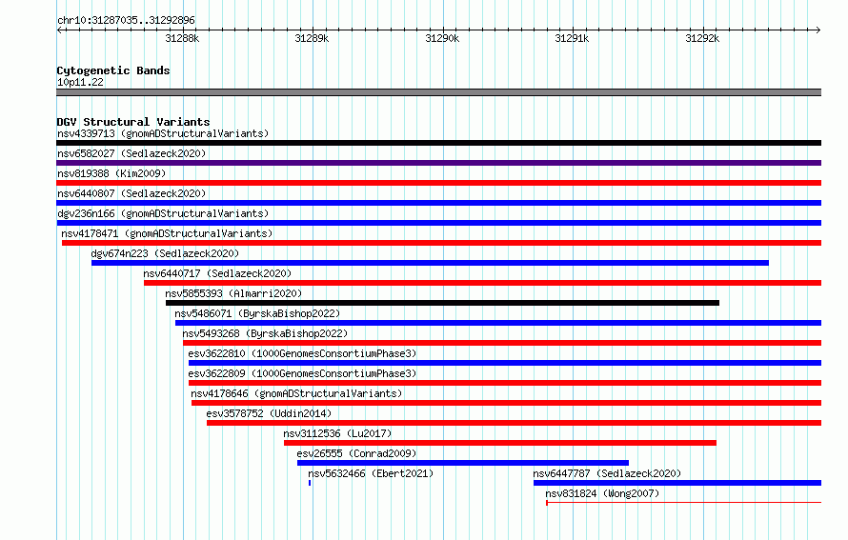Select the nsv6440807 (Sedlazeck2020) label
848x540 pixels.
click(131, 193)
